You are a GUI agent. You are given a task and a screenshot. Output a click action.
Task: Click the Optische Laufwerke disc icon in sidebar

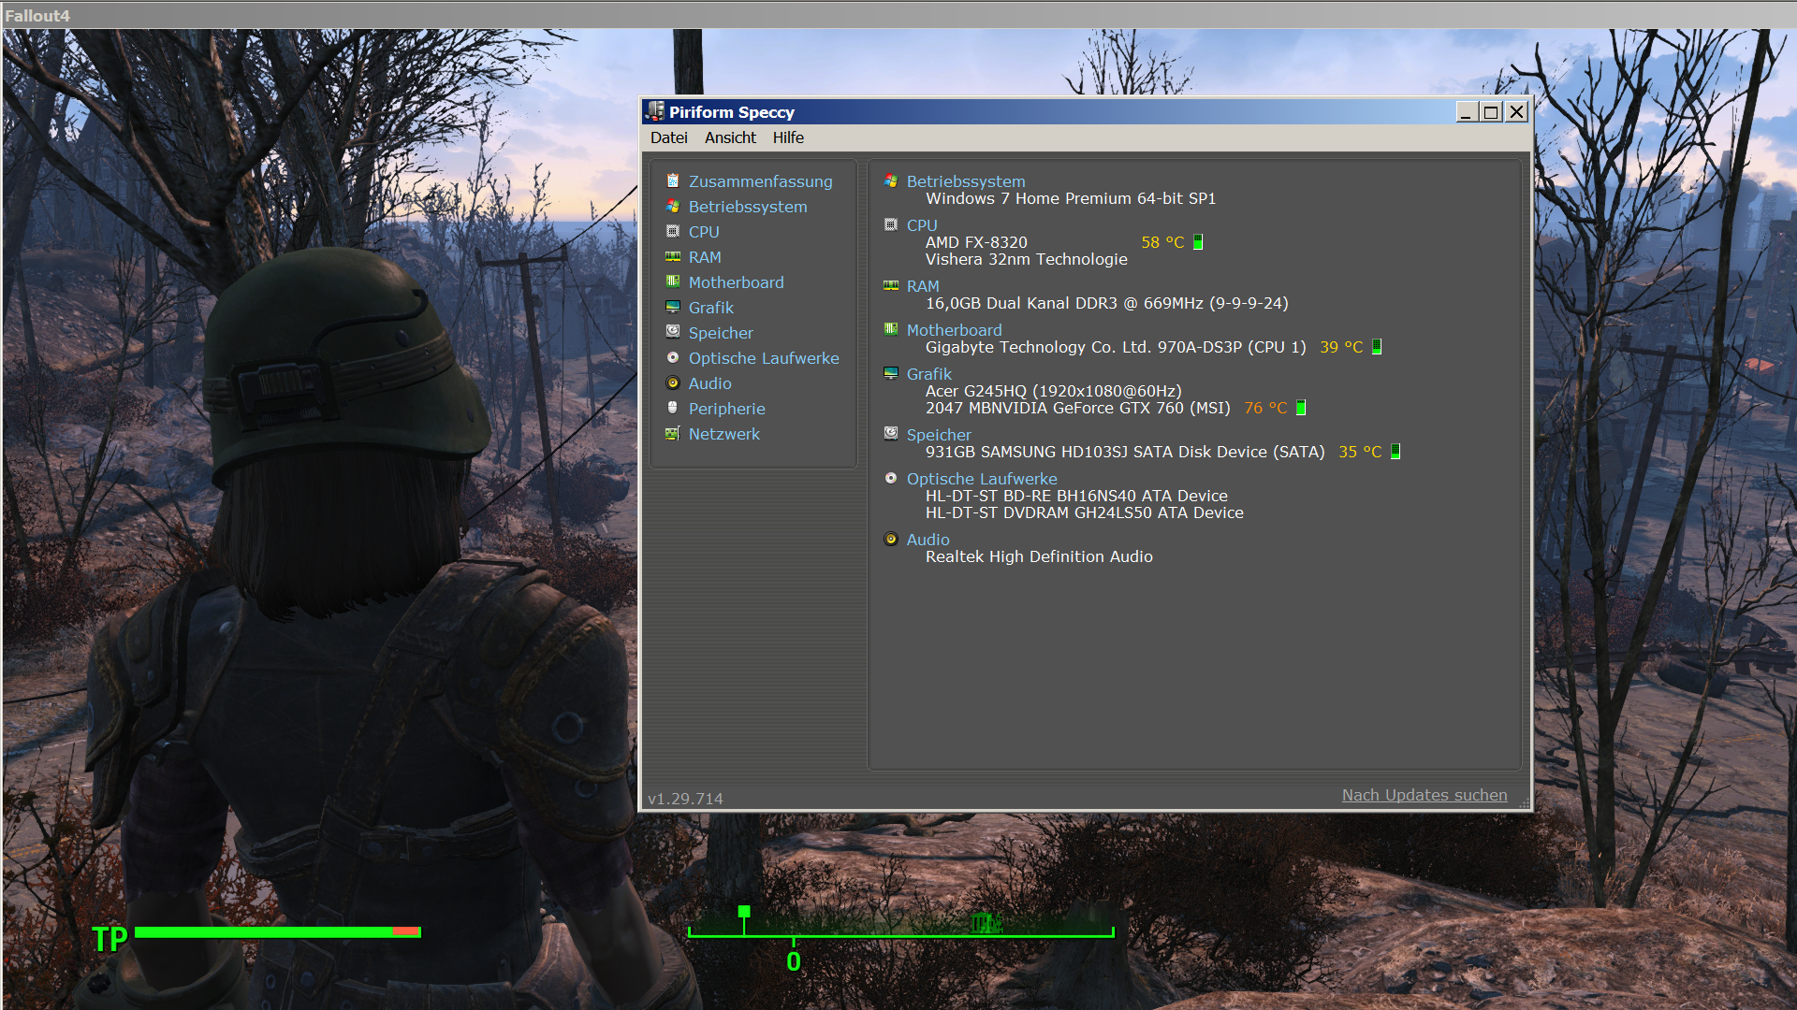(672, 357)
